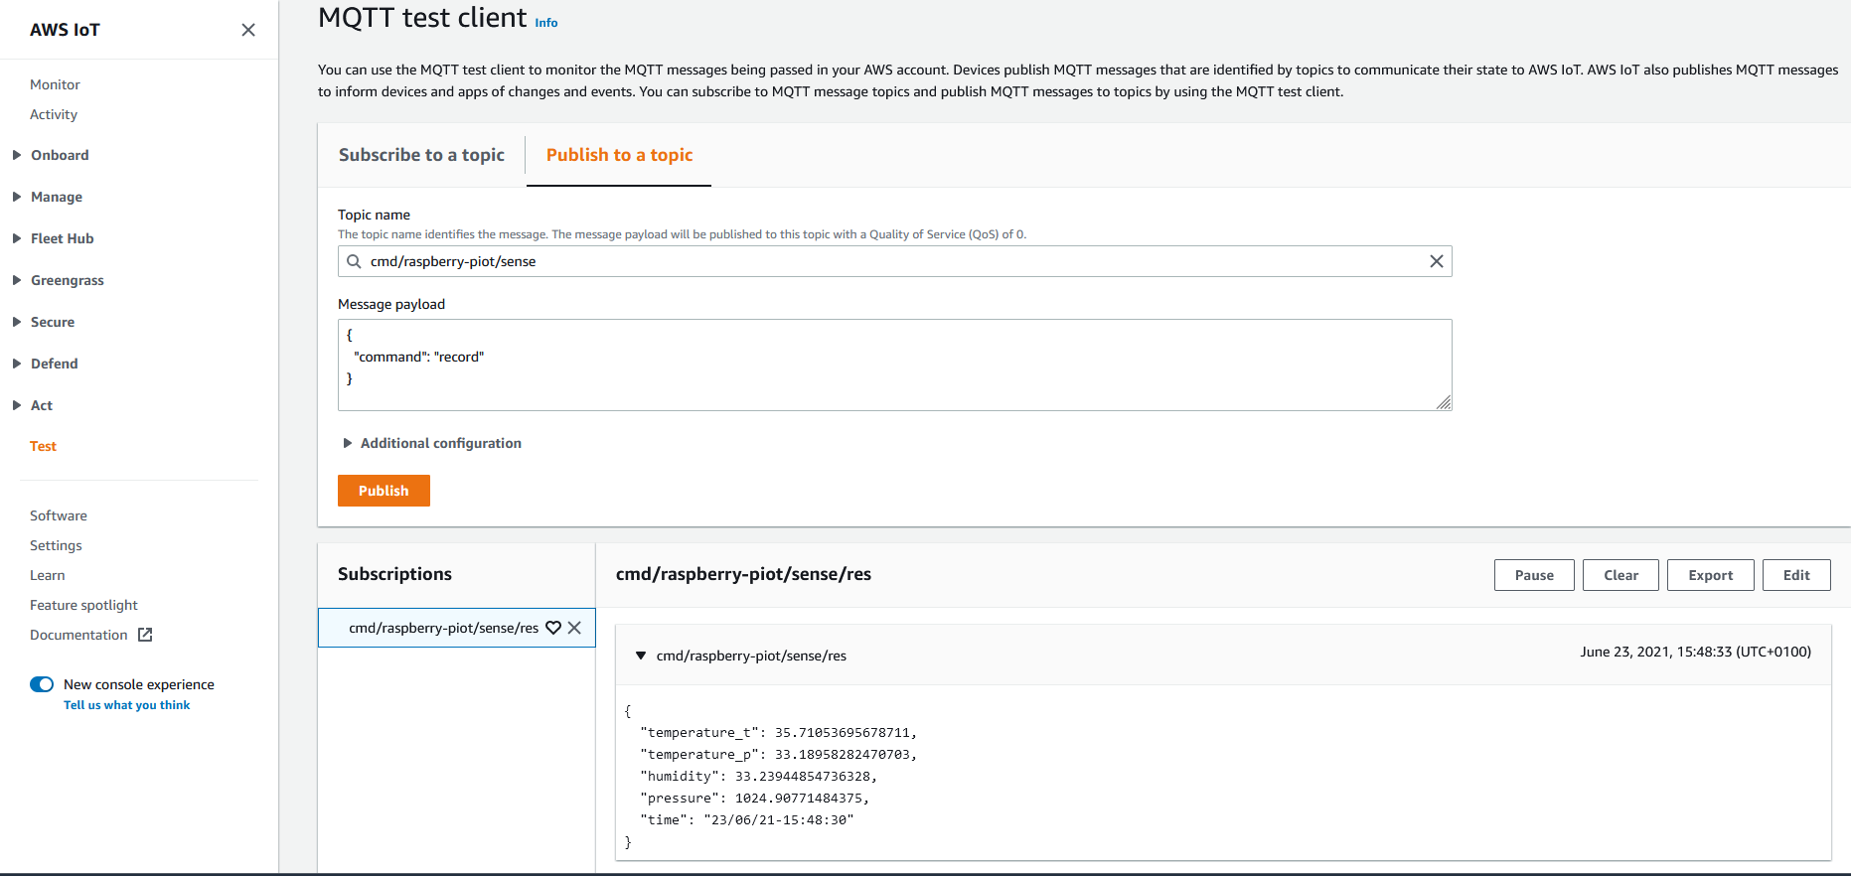Open the Documentation link

tap(78, 635)
